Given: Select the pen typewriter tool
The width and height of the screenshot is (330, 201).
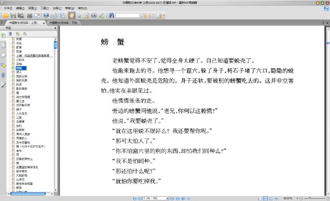Looking at the screenshot, I should (101, 15).
